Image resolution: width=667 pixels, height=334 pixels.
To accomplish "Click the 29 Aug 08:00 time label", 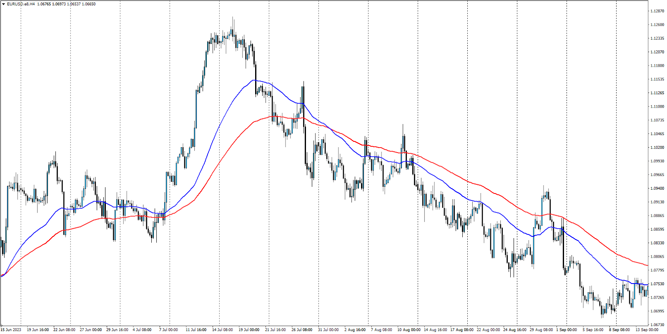I will pos(542,330).
